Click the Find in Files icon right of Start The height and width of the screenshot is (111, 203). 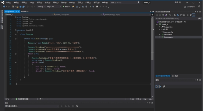point(73,7)
